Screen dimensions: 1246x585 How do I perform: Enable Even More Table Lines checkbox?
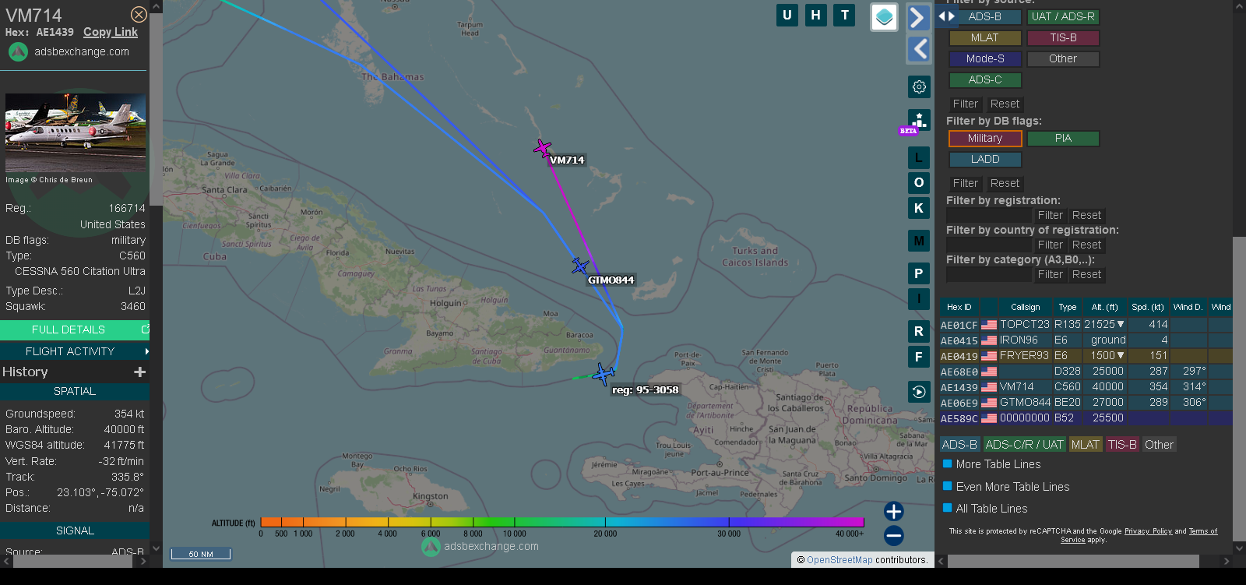[x=948, y=486]
